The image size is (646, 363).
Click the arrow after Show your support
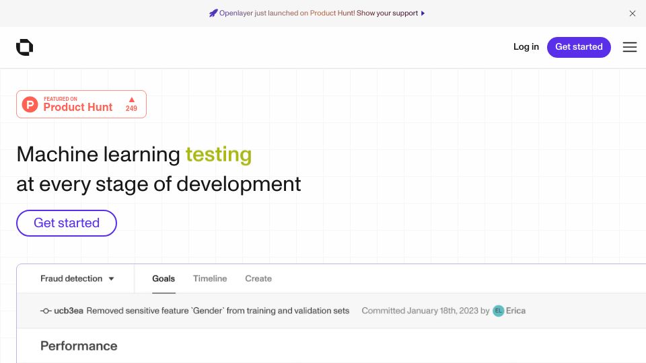coord(423,13)
